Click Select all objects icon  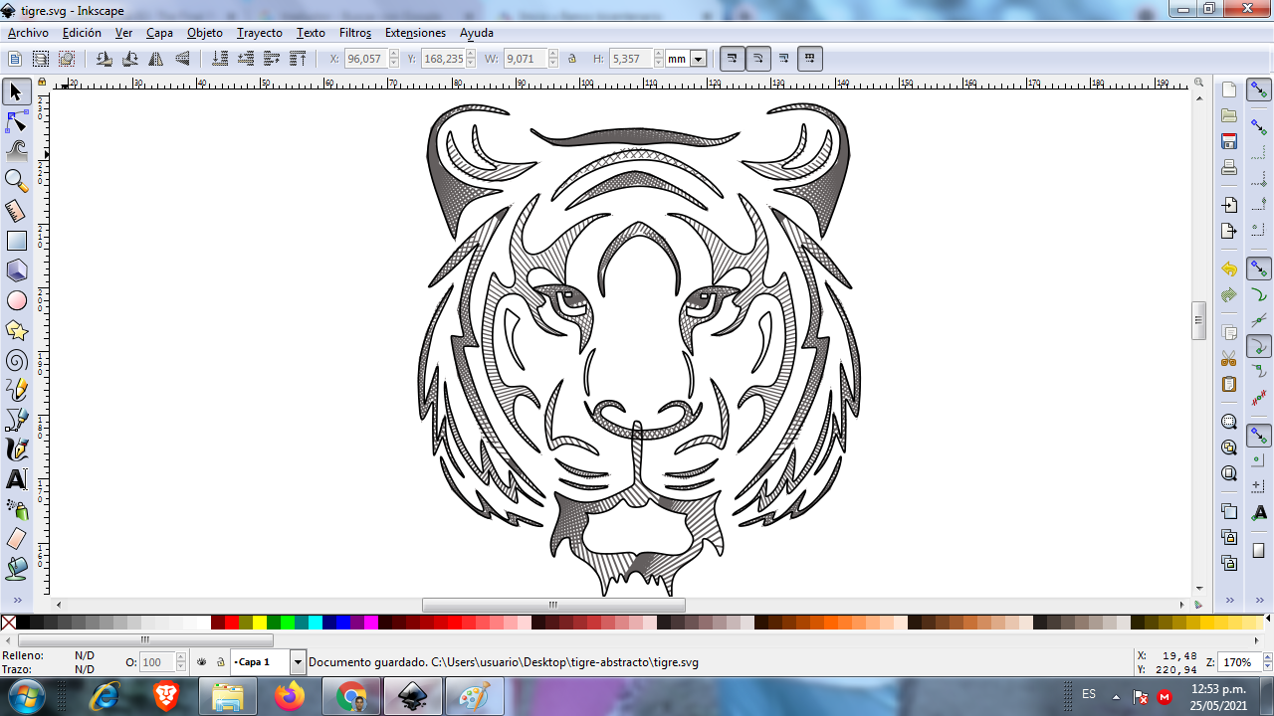click(x=15, y=59)
